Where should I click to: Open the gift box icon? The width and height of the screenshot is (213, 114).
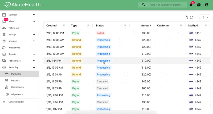[x=199, y=5]
